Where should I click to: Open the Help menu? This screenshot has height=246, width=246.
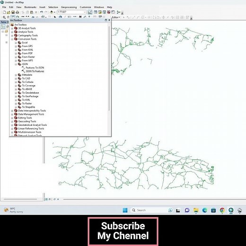pyautogui.click(x=109, y=7)
